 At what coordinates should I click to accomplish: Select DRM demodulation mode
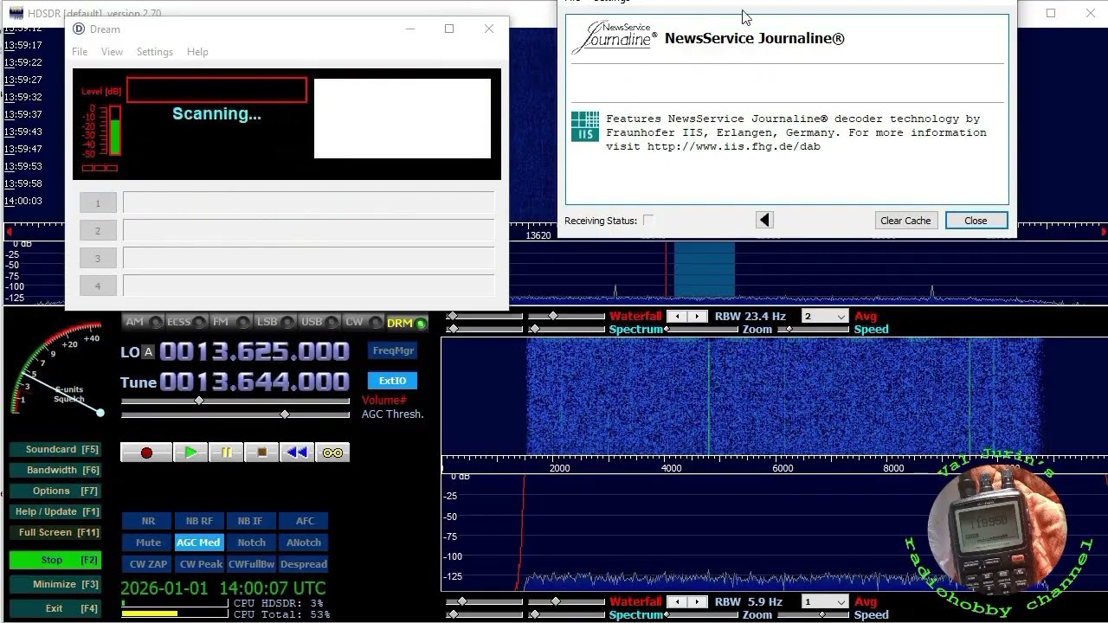coord(406,323)
